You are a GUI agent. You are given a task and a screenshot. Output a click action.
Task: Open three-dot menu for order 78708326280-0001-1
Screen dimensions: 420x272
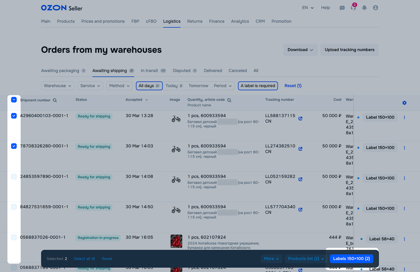(404, 148)
